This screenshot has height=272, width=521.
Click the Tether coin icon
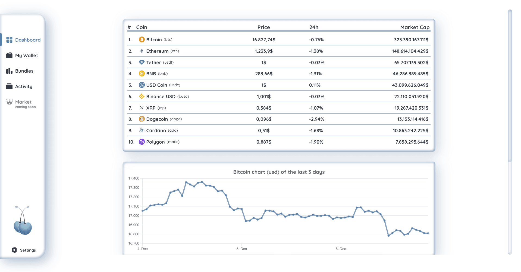click(x=142, y=62)
